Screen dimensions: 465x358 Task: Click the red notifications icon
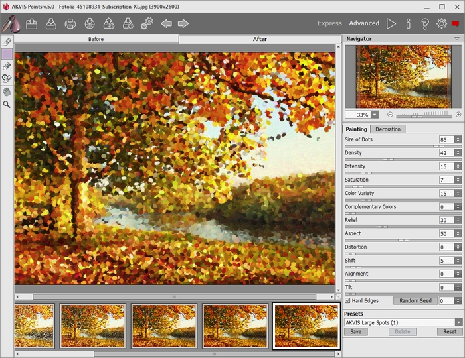coord(456,23)
